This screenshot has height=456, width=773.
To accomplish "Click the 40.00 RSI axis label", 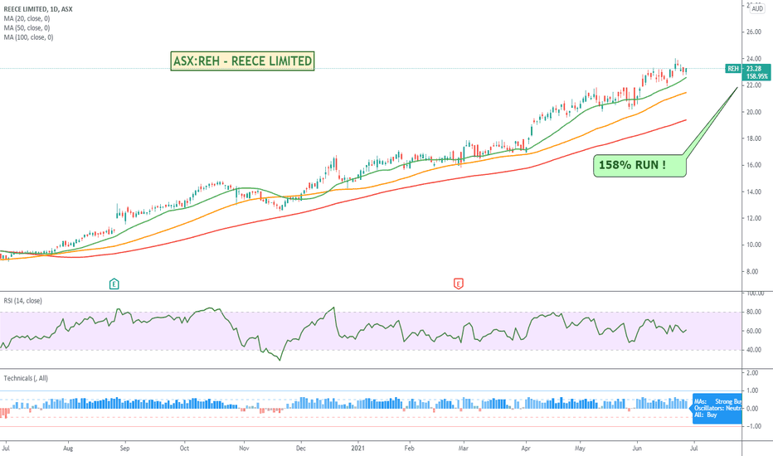I will coord(754,350).
